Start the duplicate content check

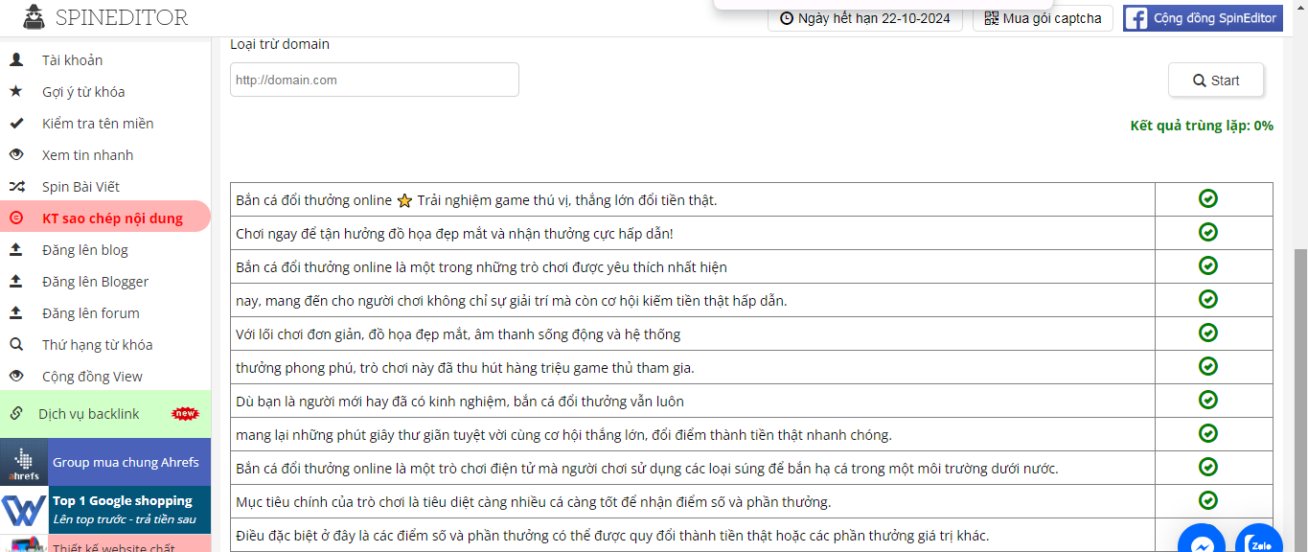(1216, 80)
